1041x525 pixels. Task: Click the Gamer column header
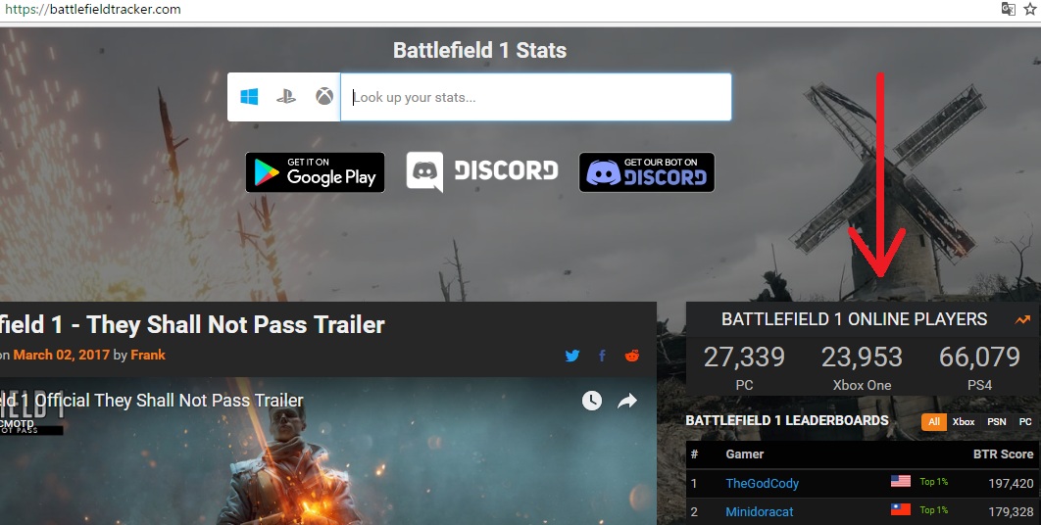pyautogui.click(x=744, y=453)
